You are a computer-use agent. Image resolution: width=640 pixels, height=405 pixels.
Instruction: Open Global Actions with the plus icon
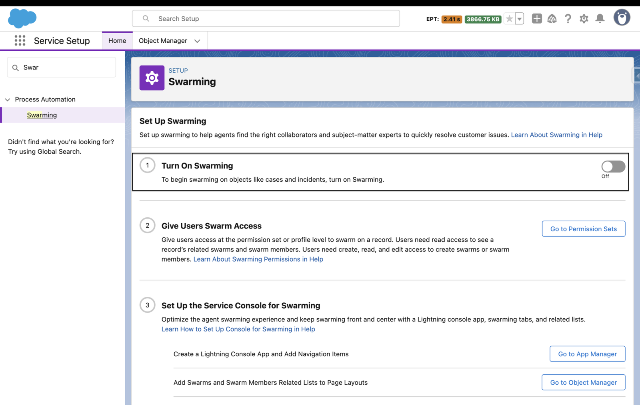[x=536, y=18]
